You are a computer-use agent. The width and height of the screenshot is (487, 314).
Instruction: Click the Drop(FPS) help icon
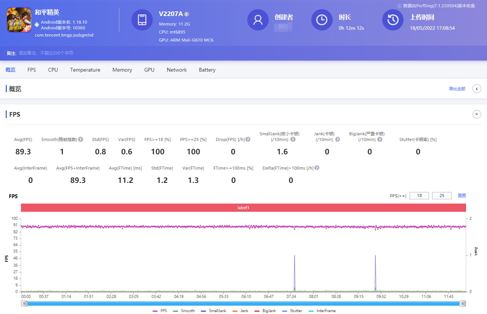[x=248, y=139]
